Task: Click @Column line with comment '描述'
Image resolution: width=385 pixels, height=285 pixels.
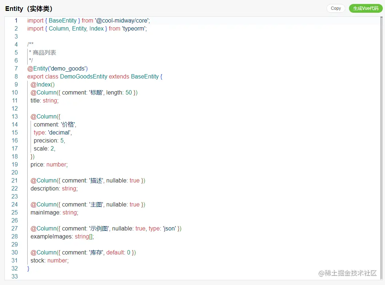Action: click(x=88, y=181)
